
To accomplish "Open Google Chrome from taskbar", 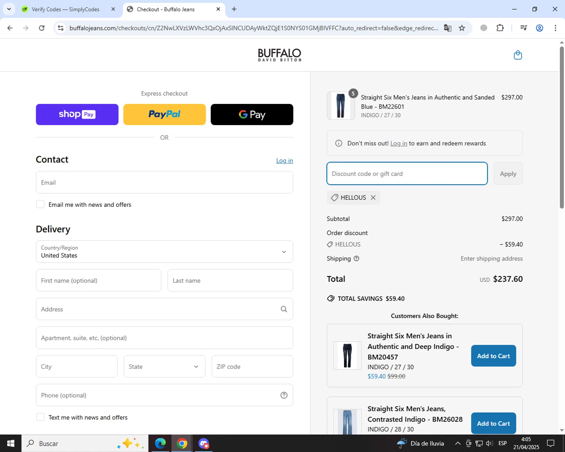I will point(182,443).
